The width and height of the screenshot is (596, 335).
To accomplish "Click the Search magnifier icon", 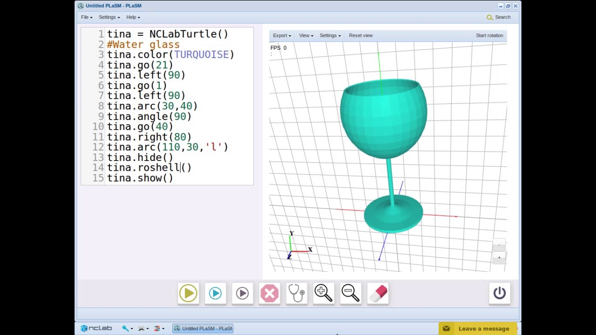I will tap(489, 17).
